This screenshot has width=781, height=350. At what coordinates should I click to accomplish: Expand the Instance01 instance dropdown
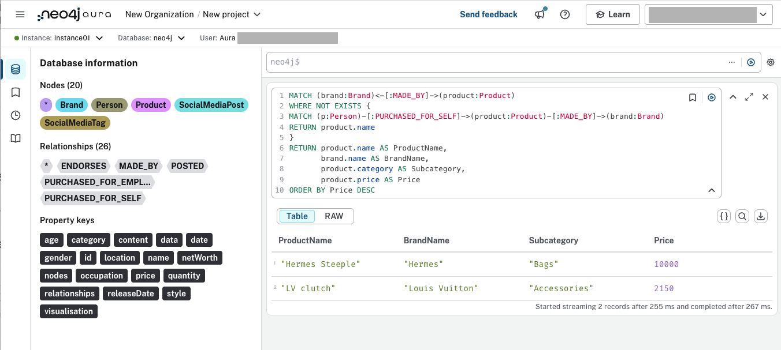click(x=99, y=38)
